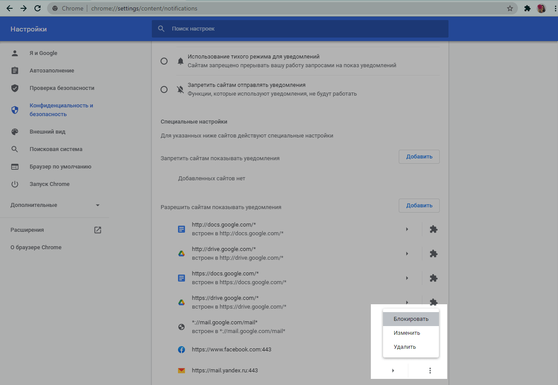Click the globe favicon for mail.google.com
The width and height of the screenshot is (558, 385).
pos(181,327)
